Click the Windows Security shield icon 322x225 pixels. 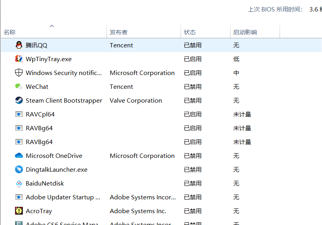pos(19,73)
